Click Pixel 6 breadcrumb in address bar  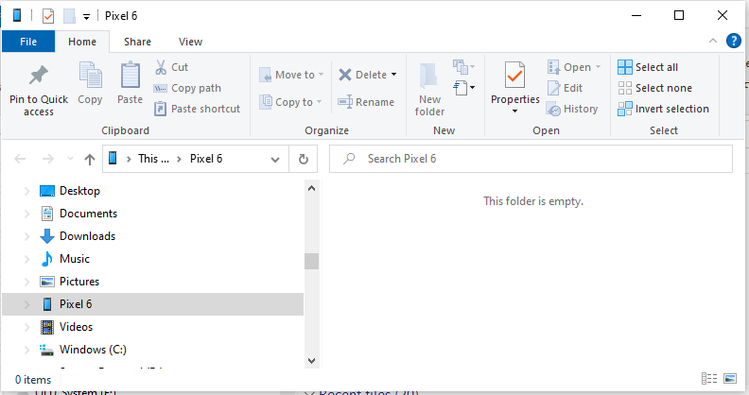click(x=206, y=159)
